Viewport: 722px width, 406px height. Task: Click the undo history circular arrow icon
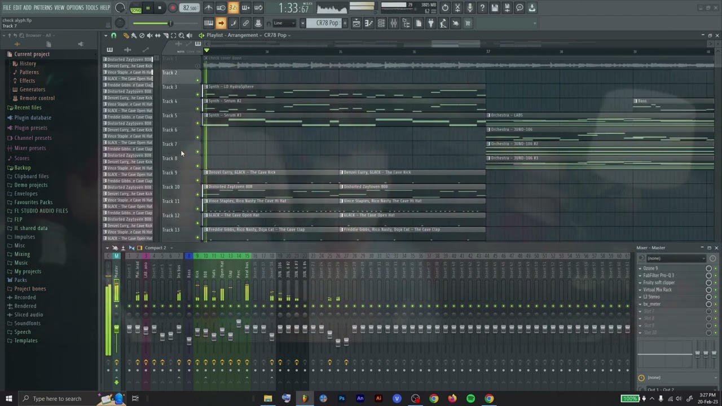pos(445,8)
